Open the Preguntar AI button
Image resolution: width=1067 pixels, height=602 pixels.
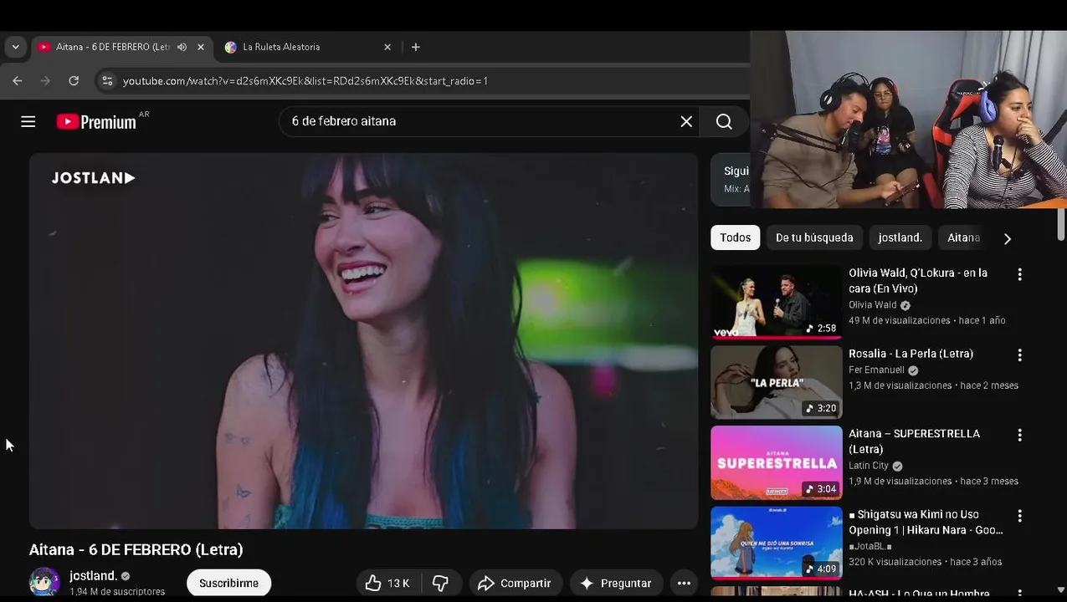tap(617, 583)
